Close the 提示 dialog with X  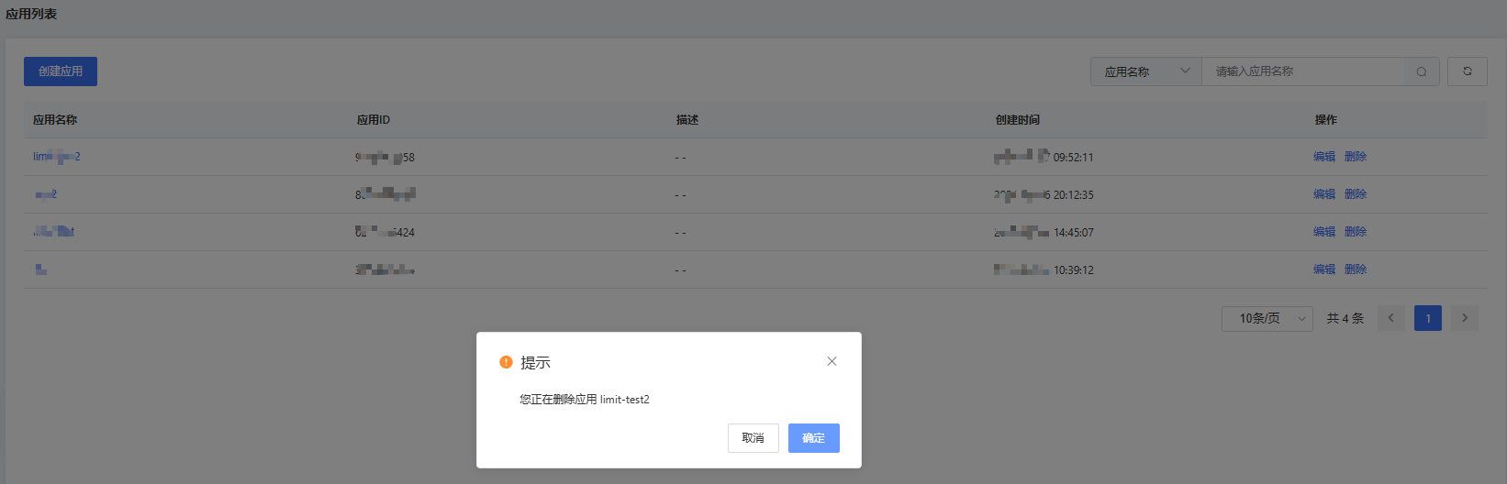click(832, 361)
